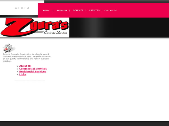Open the ABOUT US navigation item

pyautogui.click(x=62, y=11)
